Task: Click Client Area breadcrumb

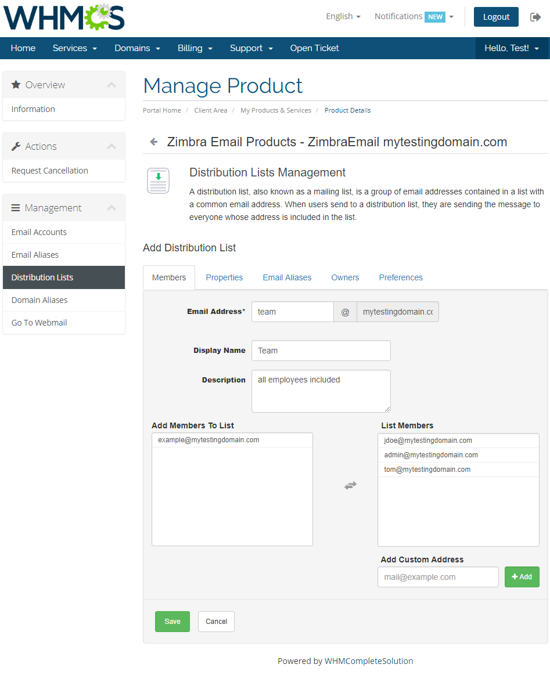Action: (x=211, y=110)
